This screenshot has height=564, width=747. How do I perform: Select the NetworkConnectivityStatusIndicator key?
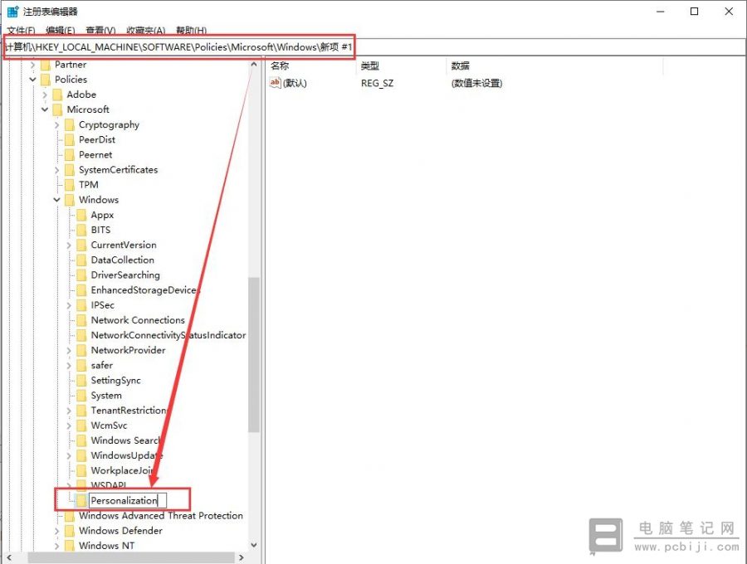pos(168,335)
